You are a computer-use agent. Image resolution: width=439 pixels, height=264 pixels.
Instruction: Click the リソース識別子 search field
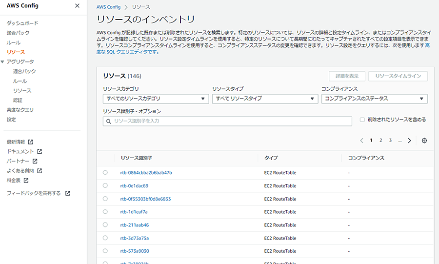pos(227,121)
